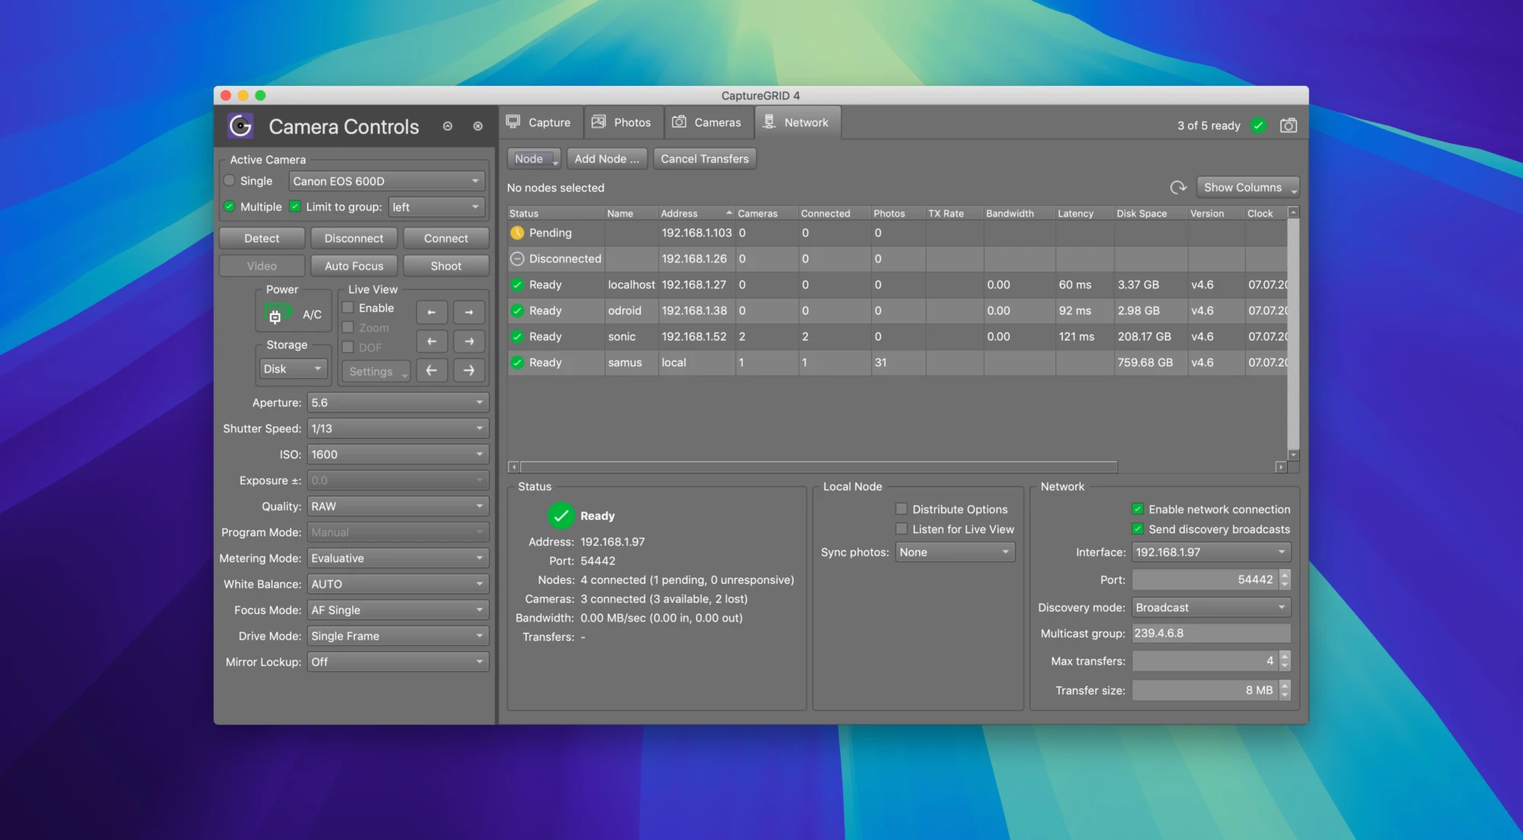Viewport: 1523px width, 840px height.
Task: Click the large bottom-right Live View arrow
Action: (x=469, y=371)
